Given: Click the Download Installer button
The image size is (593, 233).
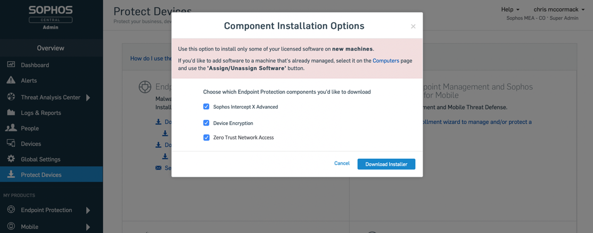Looking at the screenshot, I should 386,164.
